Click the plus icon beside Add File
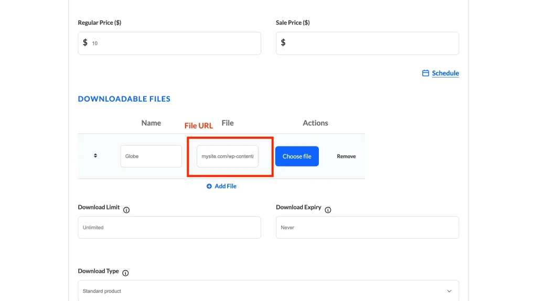 coord(209,186)
